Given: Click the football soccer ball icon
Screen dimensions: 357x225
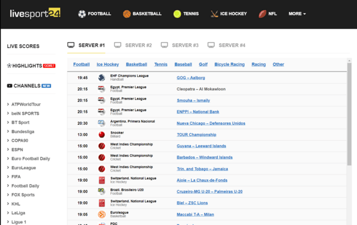Looking at the screenshot, I should click(x=82, y=14).
